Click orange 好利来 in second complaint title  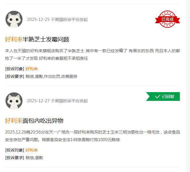point(14,121)
